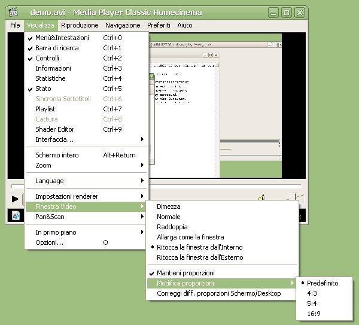The image size is (359, 325).
Task: Open the Language submenu
Action: (x=50, y=181)
